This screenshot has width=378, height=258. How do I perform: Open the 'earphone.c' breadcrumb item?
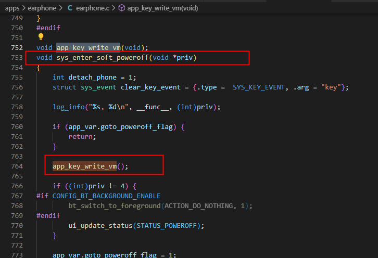tap(93, 8)
